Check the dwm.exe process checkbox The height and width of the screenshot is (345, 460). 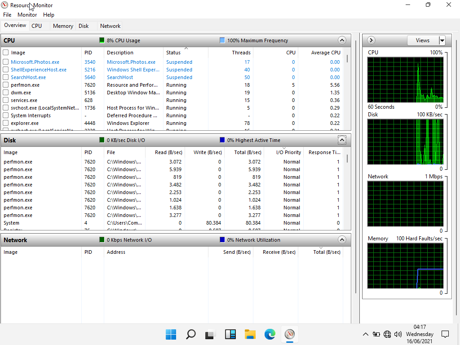(5, 93)
